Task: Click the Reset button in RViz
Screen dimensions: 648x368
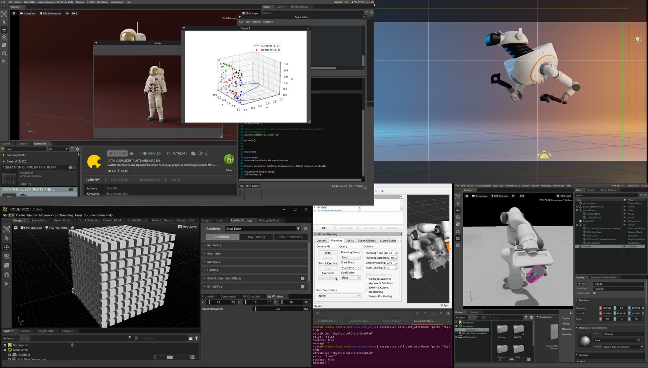Action: (318, 306)
